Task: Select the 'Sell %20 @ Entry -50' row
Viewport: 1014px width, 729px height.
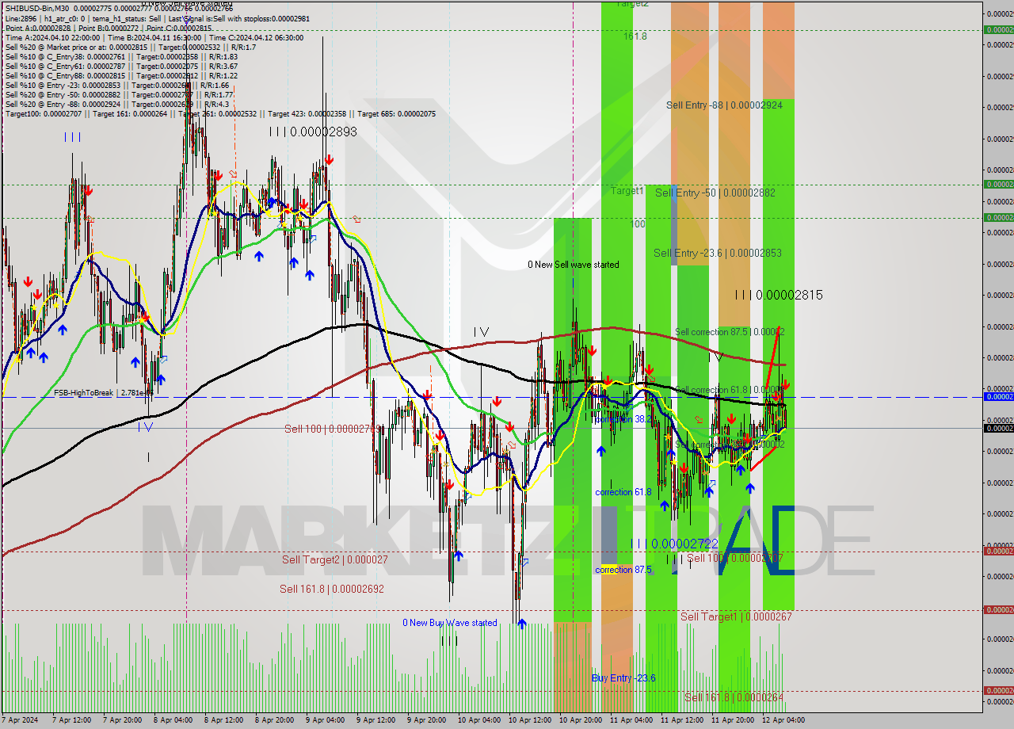Action: click(118, 94)
